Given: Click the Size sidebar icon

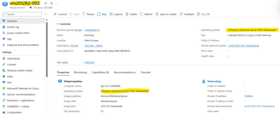Looking at the screenshot, I should tap(4, 82).
